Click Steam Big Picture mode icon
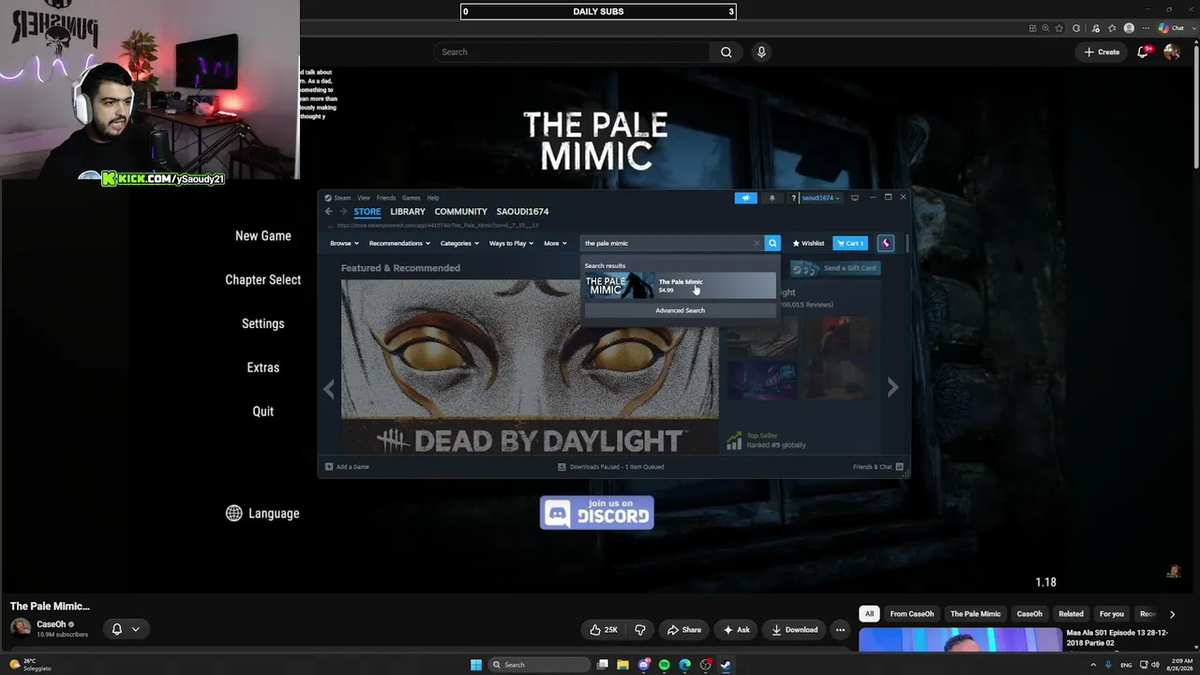The image size is (1200, 675). point(854,198)
